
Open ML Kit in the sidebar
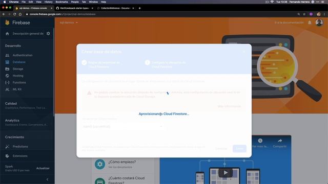click(17, 89)
